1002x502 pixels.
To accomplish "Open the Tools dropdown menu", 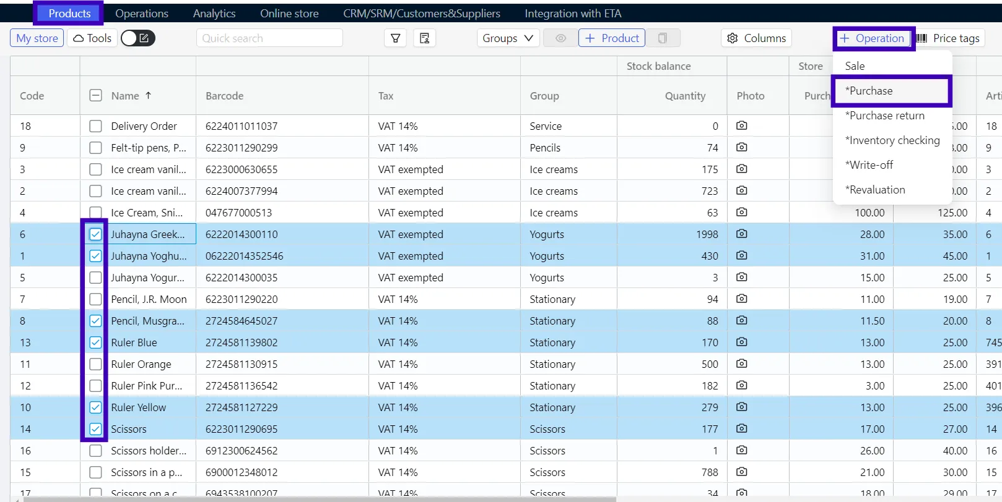I will (x=92, y=38).
